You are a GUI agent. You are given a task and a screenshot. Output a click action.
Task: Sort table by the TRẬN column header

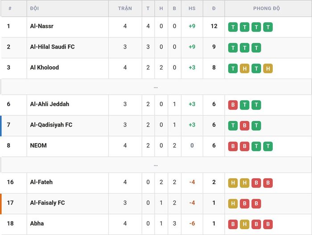point(125,8)
